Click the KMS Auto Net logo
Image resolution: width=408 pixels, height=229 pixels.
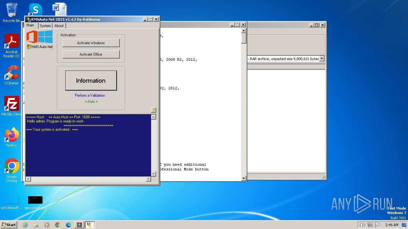click(x=40, y=39)
